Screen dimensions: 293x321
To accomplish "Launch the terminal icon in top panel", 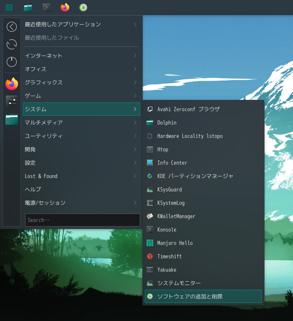I will [46, 8].
